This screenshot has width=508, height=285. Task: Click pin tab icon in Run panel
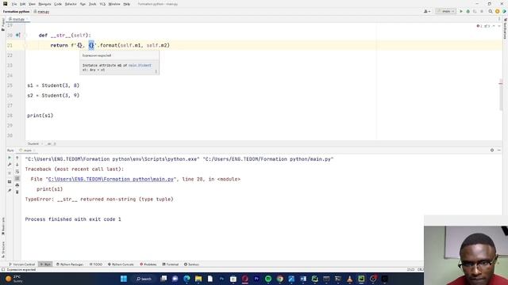tap(10, 191)
